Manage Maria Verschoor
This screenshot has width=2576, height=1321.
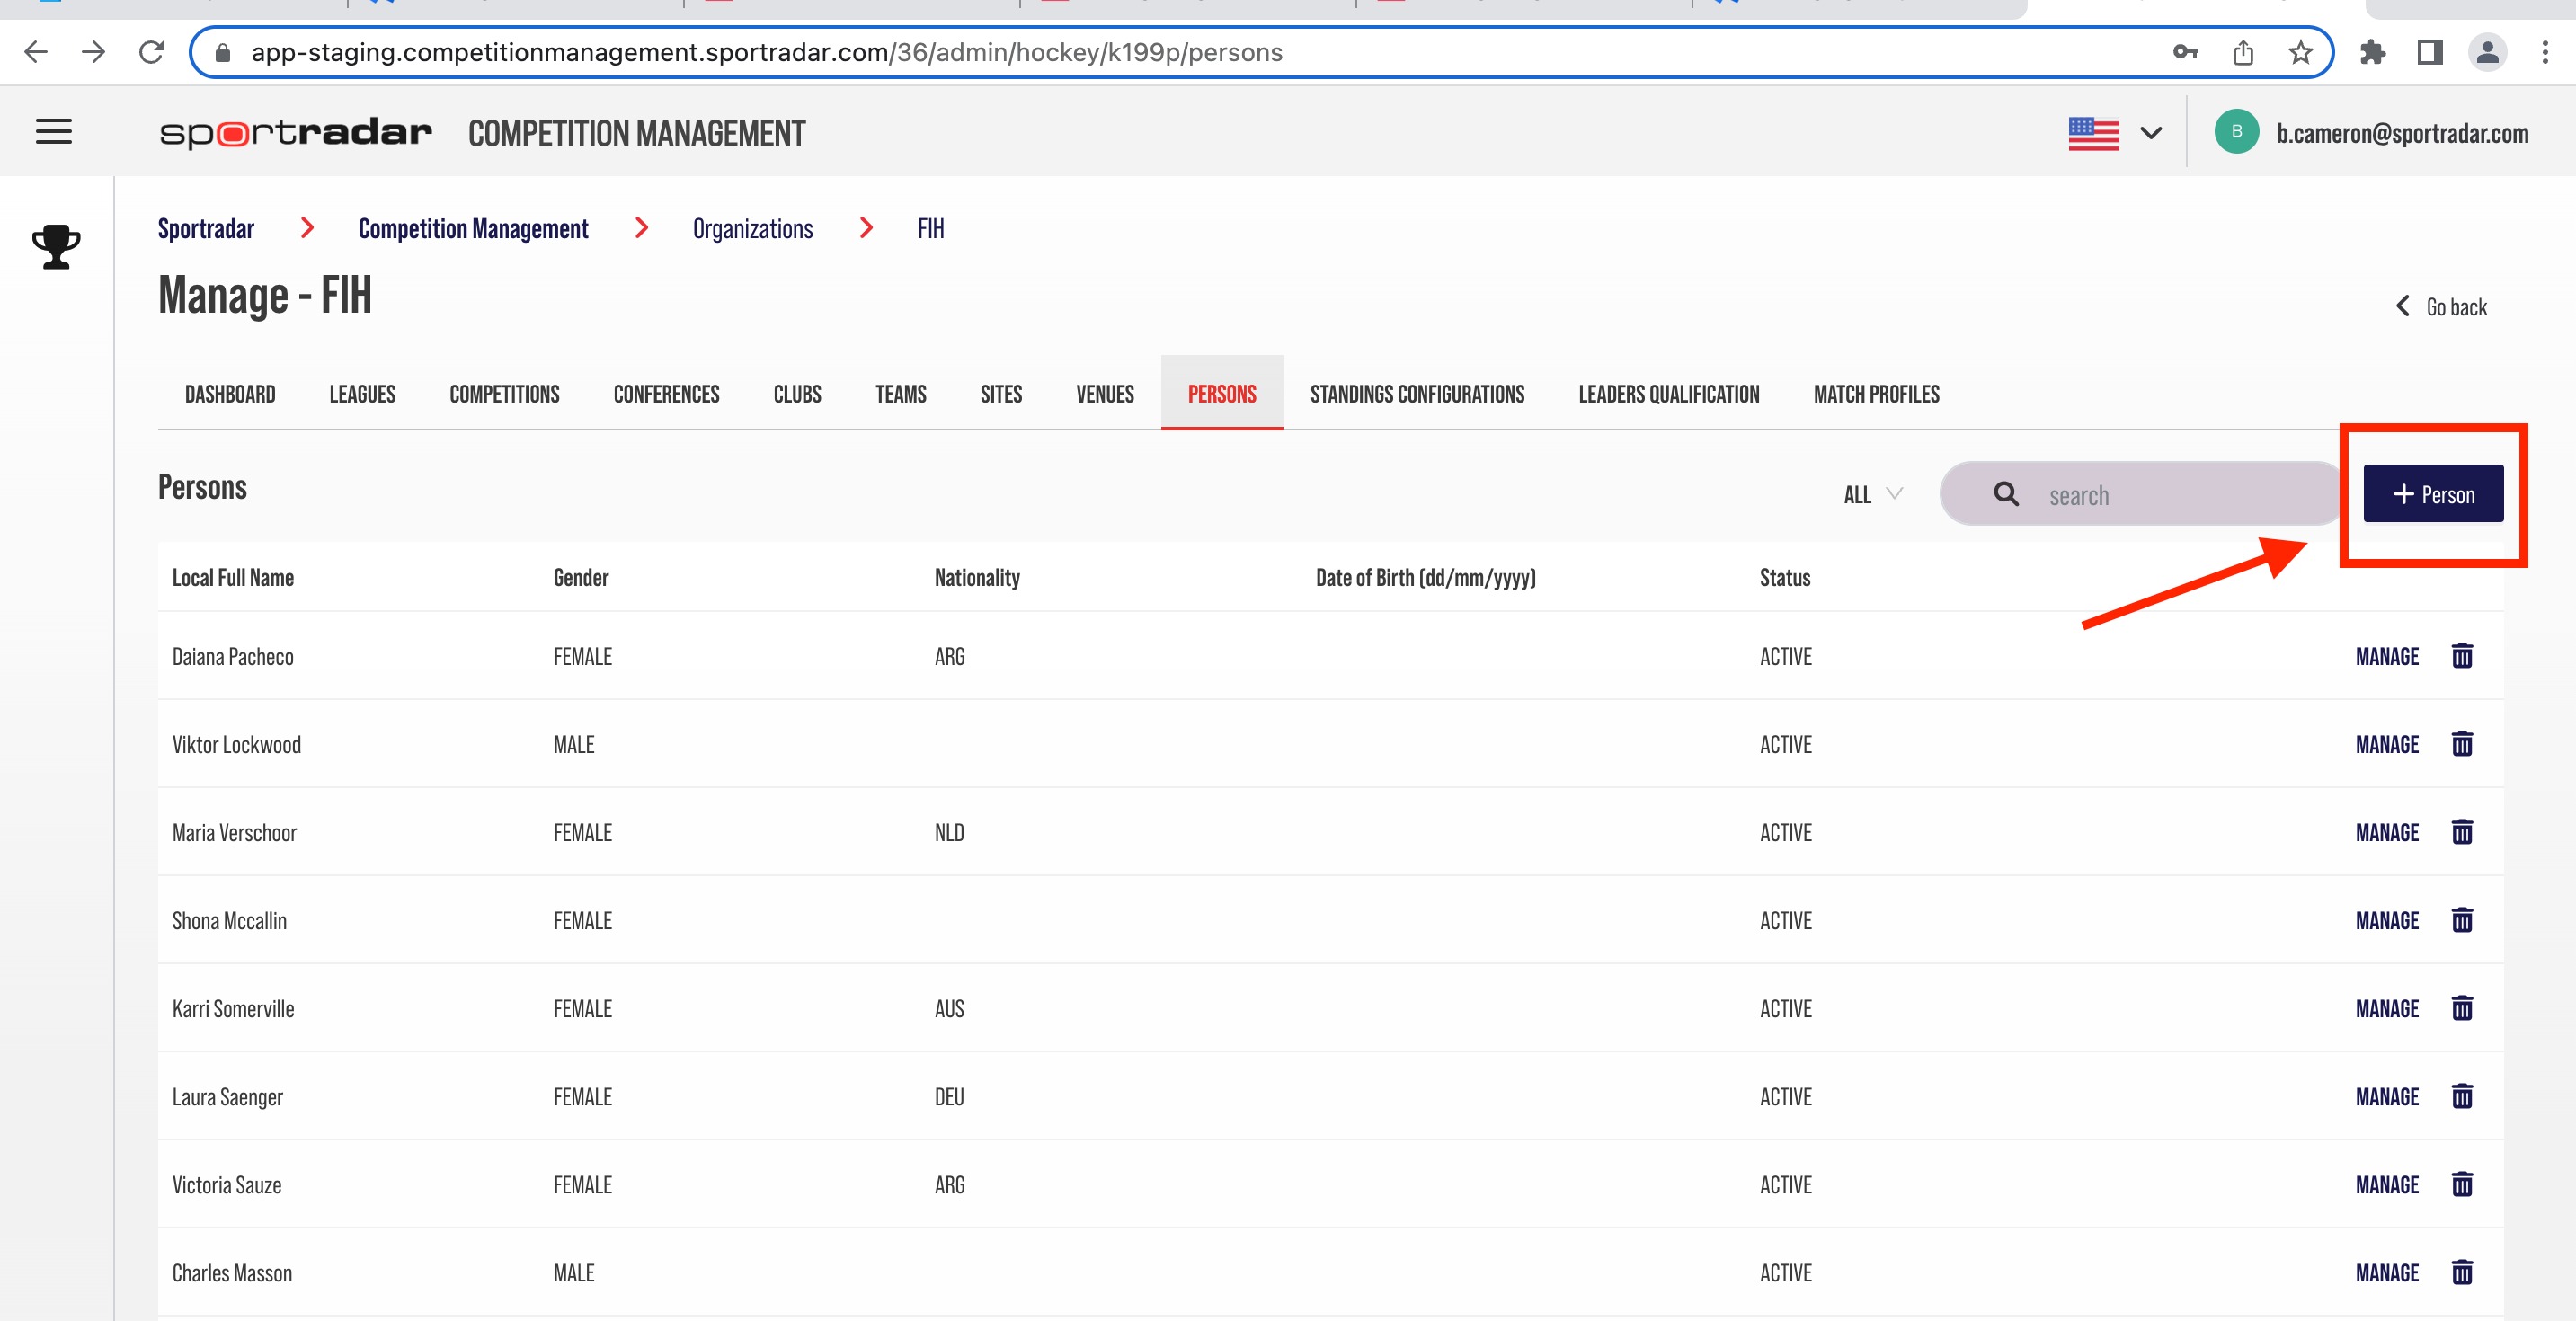click(x=2387, y=832)
